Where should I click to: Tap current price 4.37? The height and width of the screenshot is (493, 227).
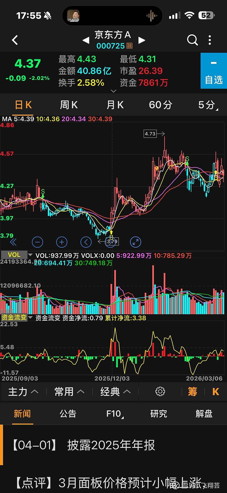point(28,63)
